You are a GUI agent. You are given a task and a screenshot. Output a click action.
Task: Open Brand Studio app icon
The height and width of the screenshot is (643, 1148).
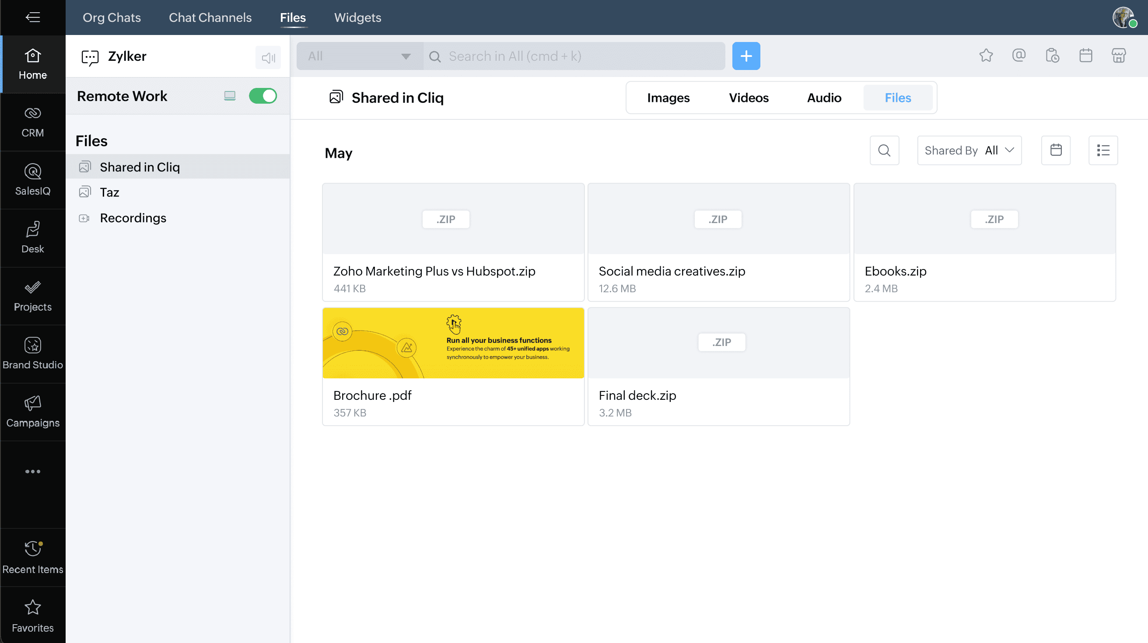[x=32, y=353]
